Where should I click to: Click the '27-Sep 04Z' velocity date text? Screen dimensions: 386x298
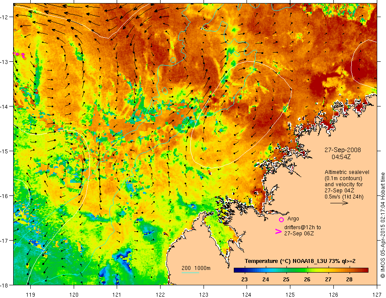(x=340, y=191)
